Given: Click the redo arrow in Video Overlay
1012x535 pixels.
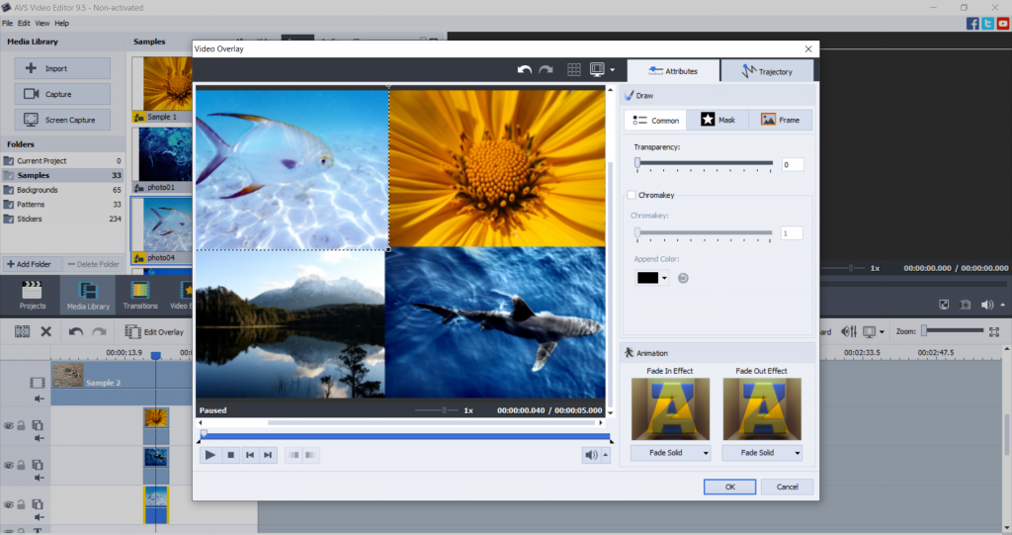Looking at the screenshot, I should pos(546,70).
